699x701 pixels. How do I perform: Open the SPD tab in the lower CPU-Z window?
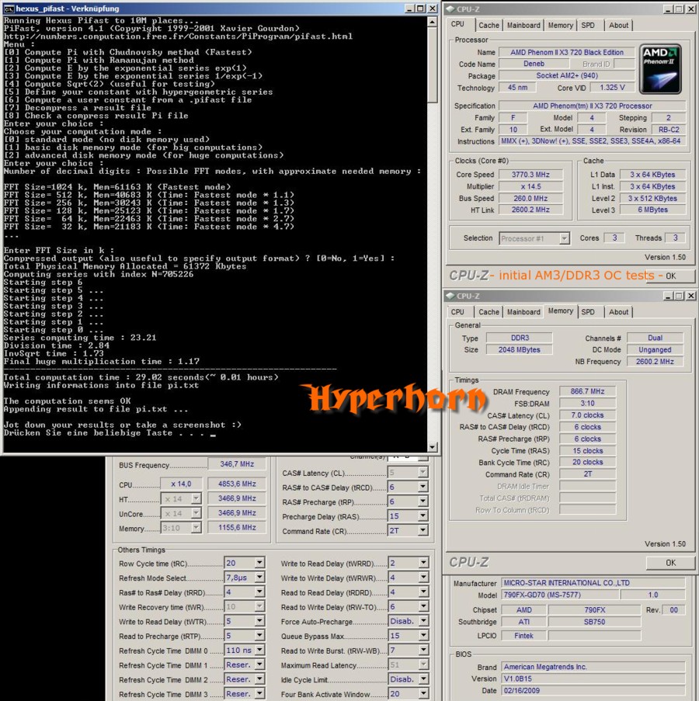pos(588,312)
